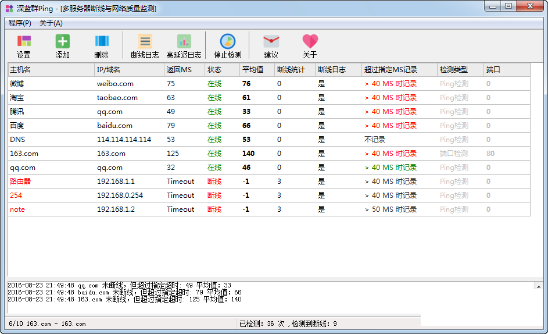Select the red 254 host row
Screen dimensions: 548x334
pyautogui.click(x=269, y=196)
